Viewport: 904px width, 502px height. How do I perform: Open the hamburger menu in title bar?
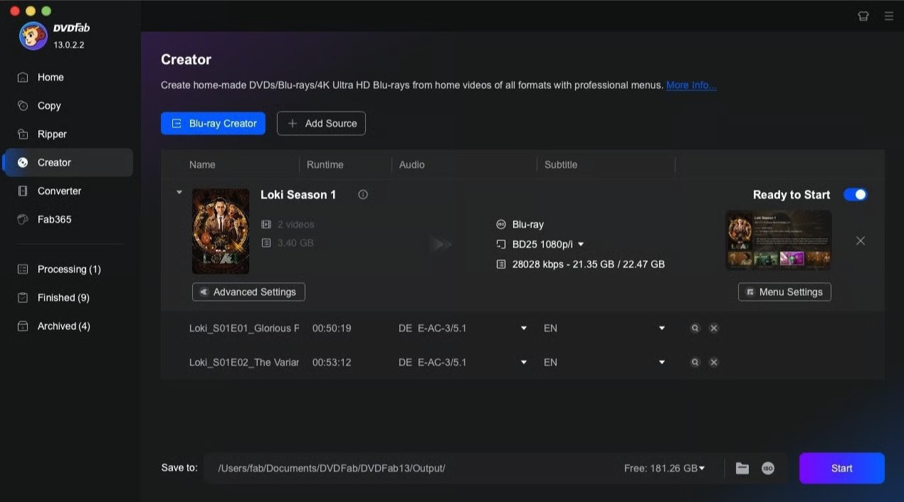(x=889, y=16)
